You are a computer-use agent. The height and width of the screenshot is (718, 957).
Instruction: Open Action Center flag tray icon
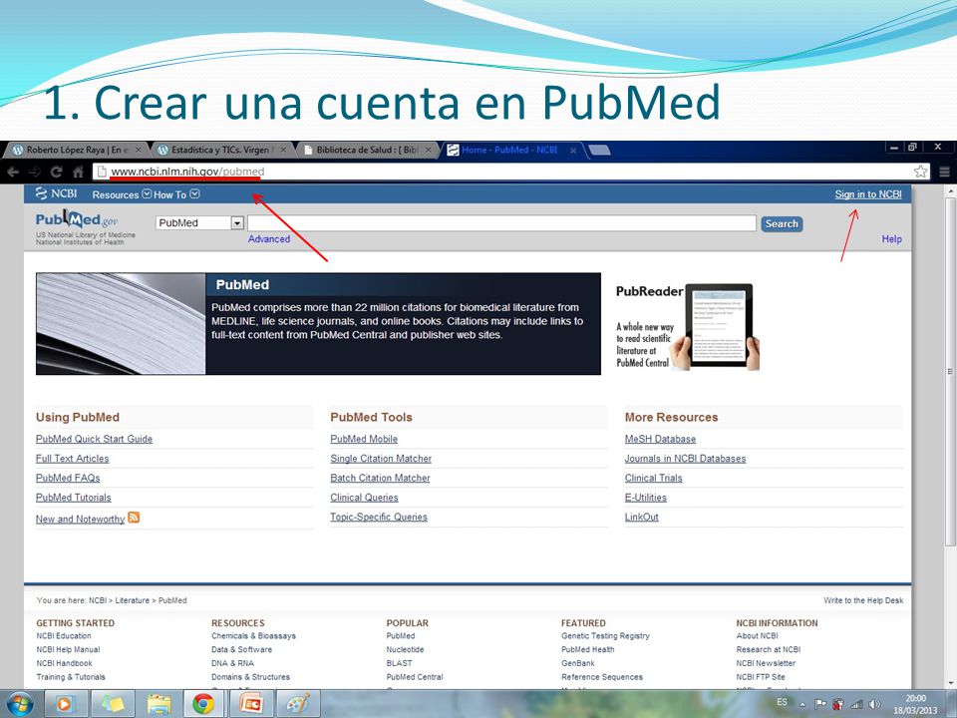[820, 704]
